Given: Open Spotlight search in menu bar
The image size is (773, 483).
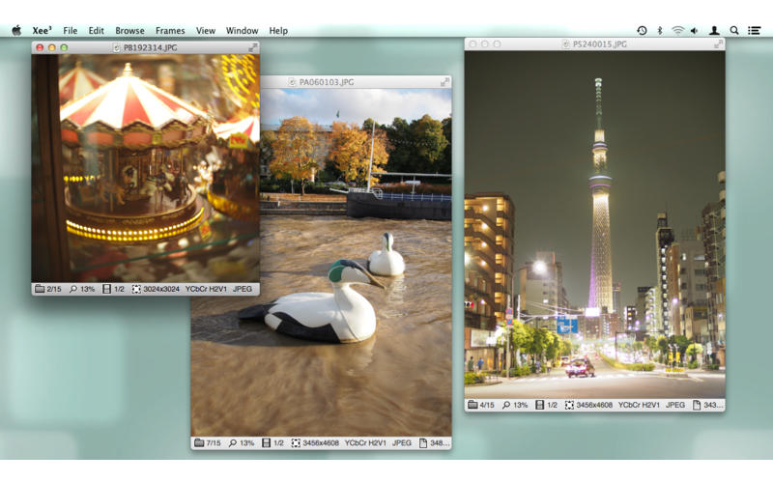Looking at the screenshot, I should pos(734,31).
